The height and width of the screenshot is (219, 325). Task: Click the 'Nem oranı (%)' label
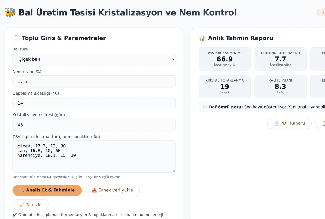tap(27, 72)
